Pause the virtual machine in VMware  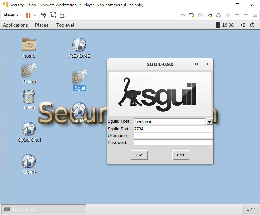point(28,15)
